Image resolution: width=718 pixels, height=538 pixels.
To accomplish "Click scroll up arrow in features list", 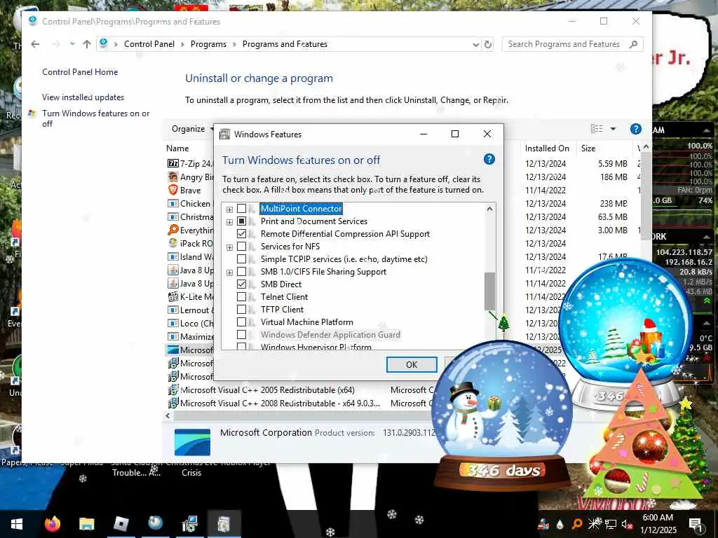I will point(489,209).
